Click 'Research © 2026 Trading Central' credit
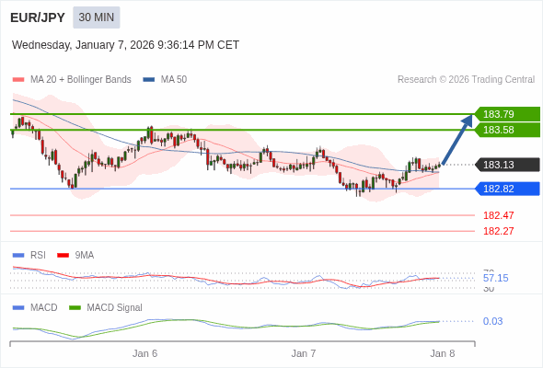The image size is (543, 368). tap(466, 80)
